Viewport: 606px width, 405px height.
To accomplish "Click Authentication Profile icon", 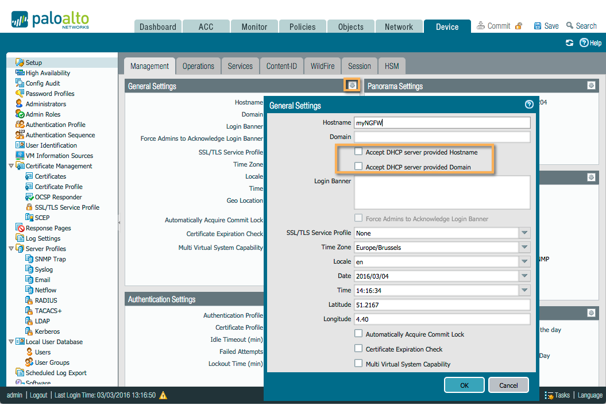I will click(x=20, y=124).
